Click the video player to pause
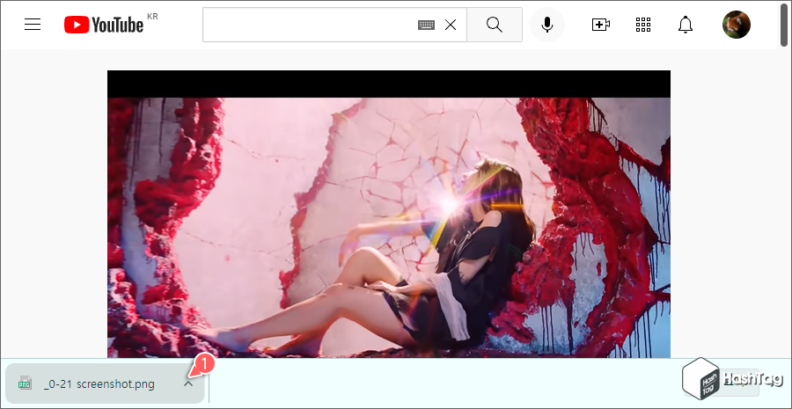Screen dimensions: 792x409 tap(389, 214)
